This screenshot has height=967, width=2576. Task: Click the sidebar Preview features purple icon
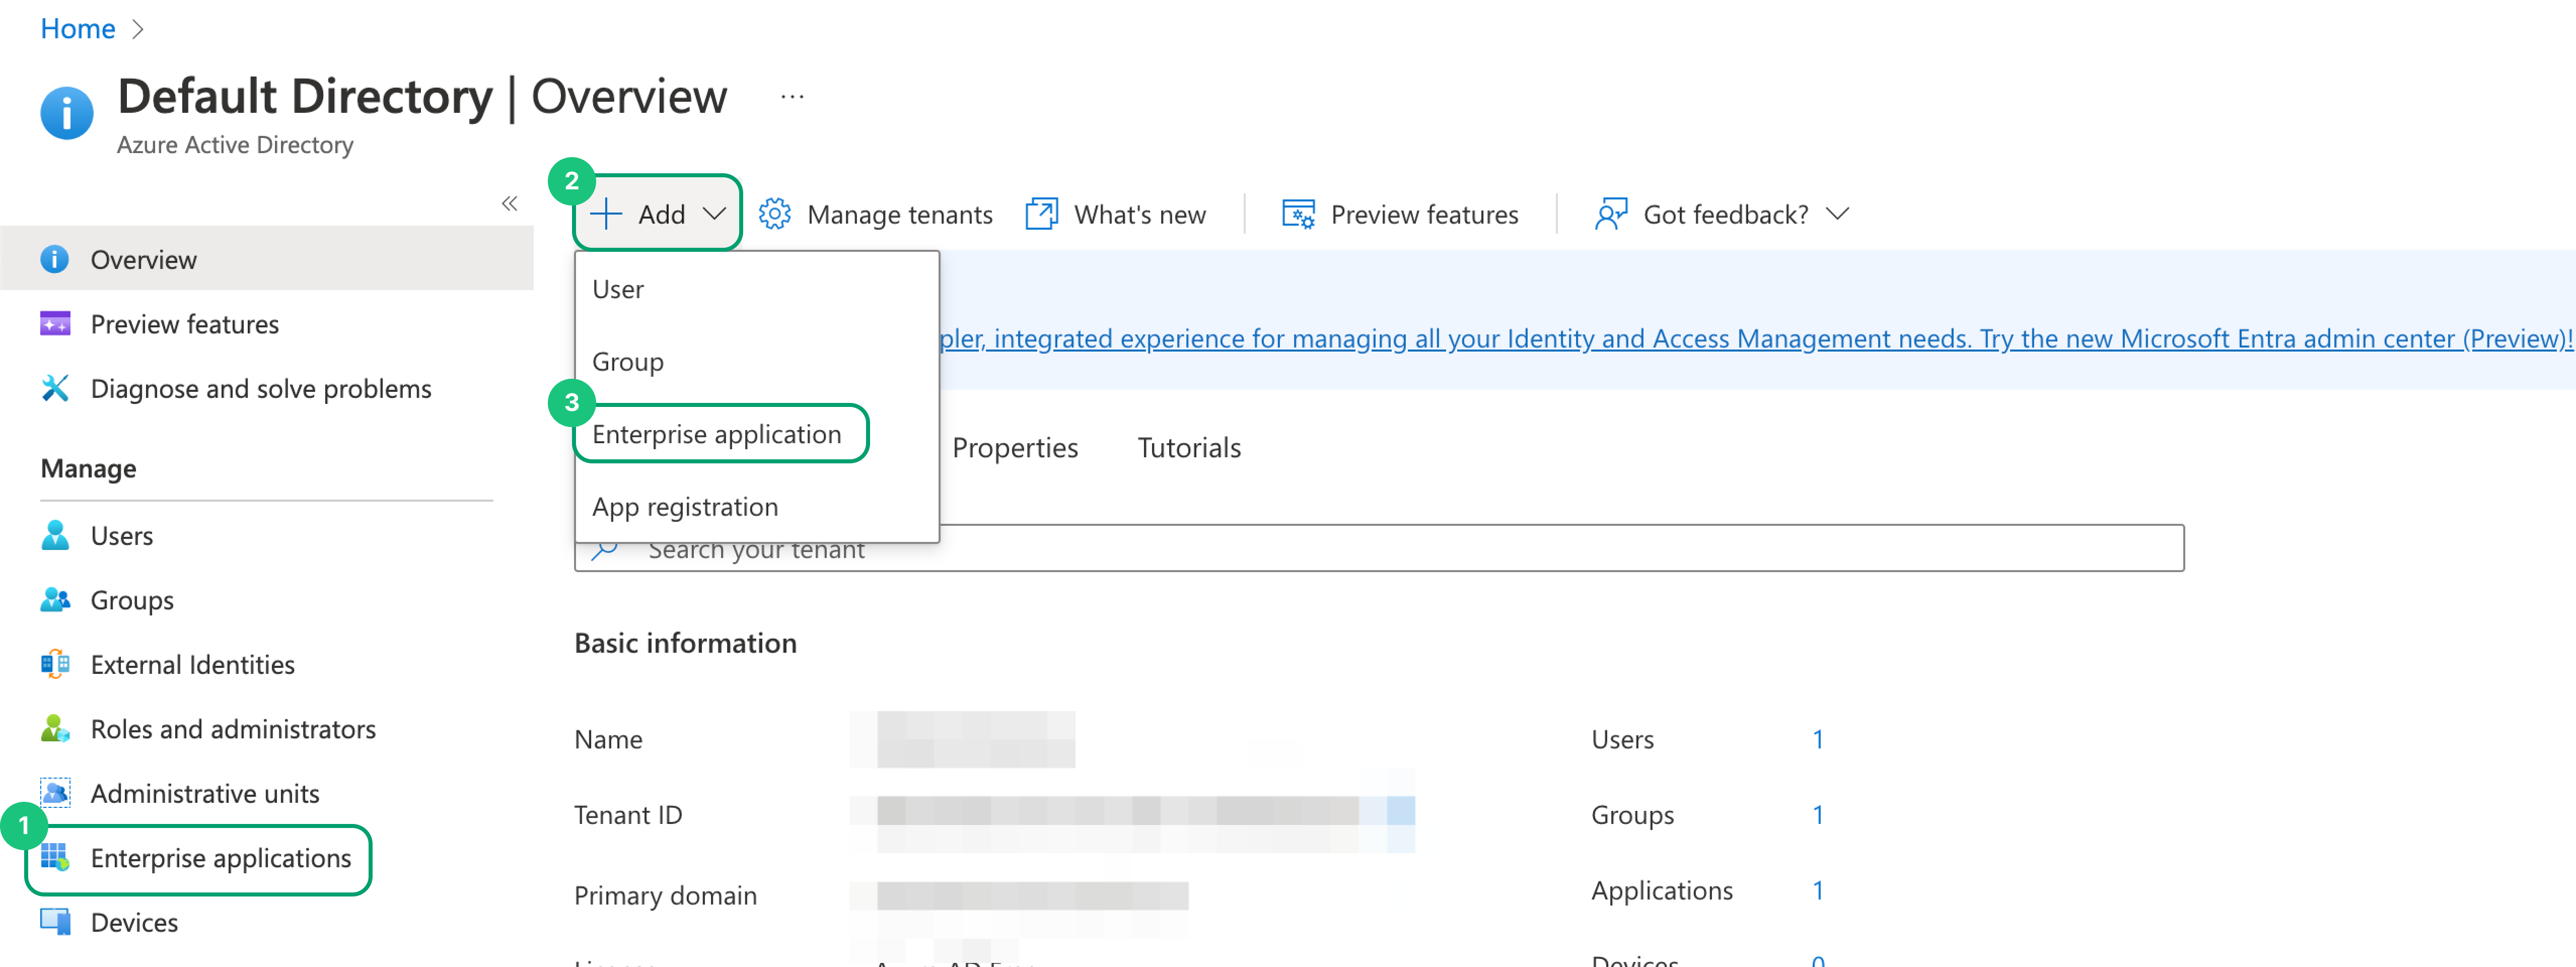pos(55,324)
